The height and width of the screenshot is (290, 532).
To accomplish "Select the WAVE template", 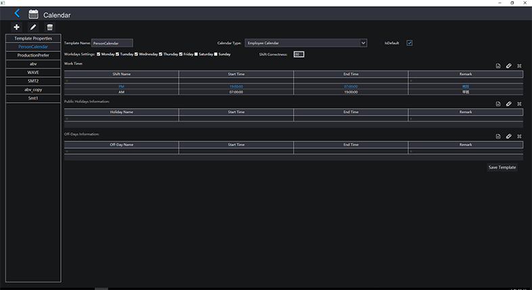I will click(33, 72).
